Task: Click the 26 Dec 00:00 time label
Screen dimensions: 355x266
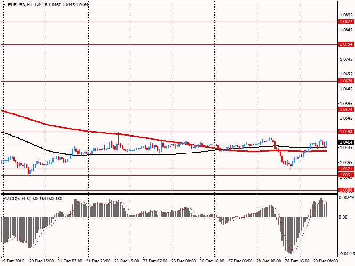Action: pyautogui.click(x=184, y=261)
